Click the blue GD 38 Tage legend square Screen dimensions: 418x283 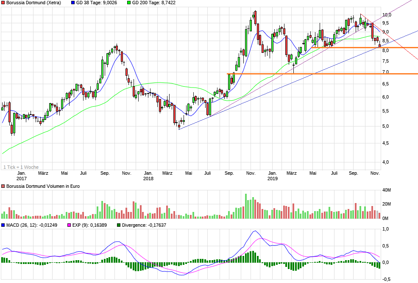[73, 3]
